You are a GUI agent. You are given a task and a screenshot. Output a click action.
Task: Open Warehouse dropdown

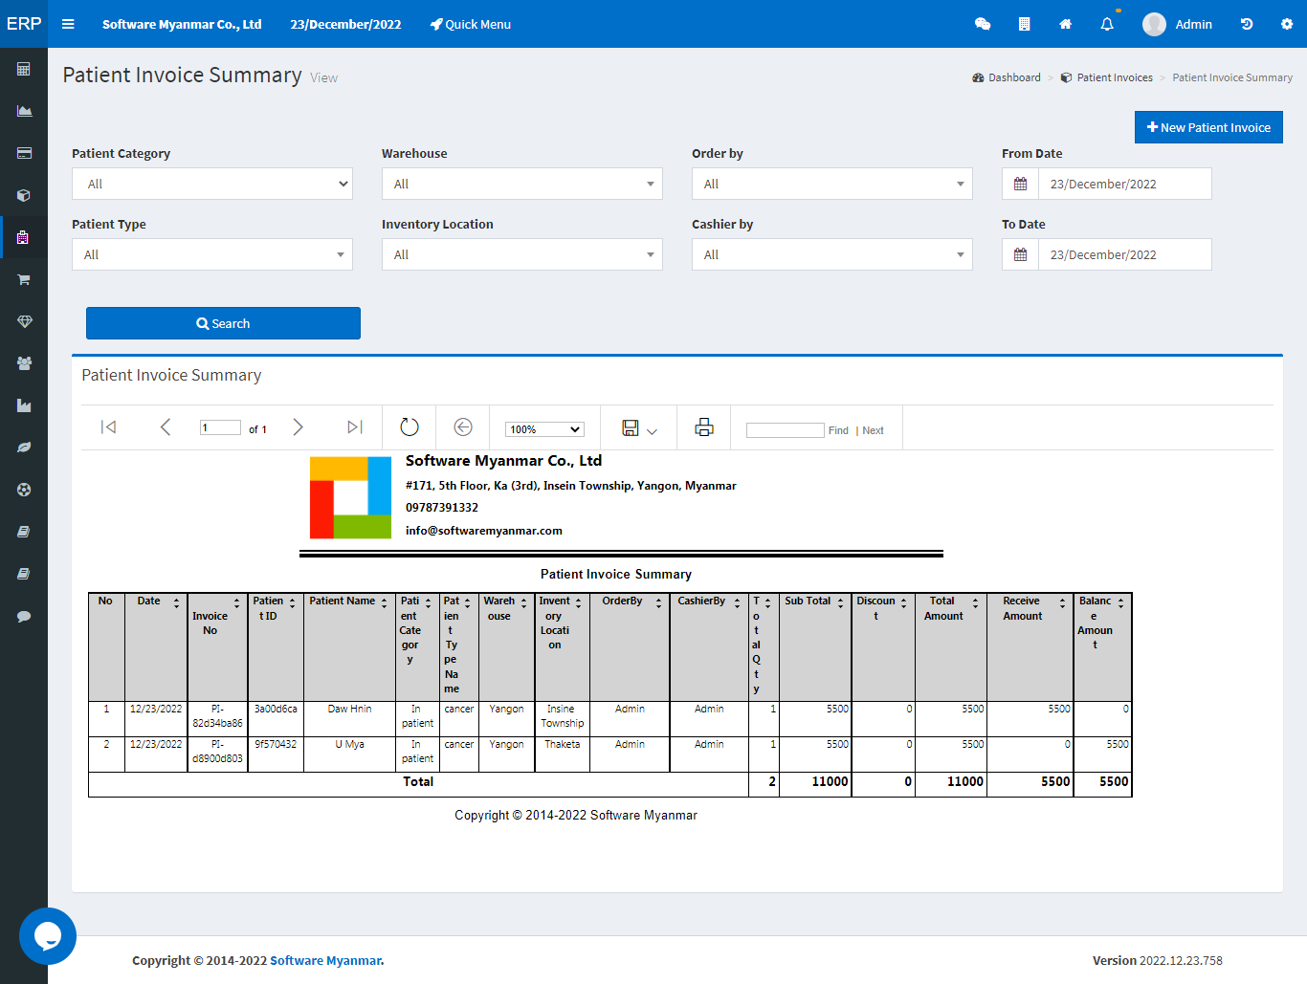pos(522,184)
